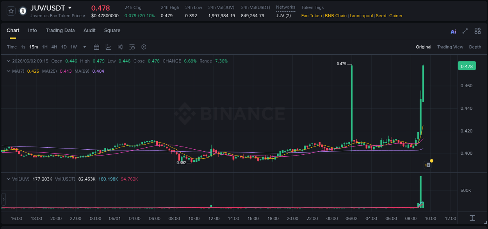Click the 0.392 low price marker
Viewport: 488px width, 229px height.
[x=181, y=163]
